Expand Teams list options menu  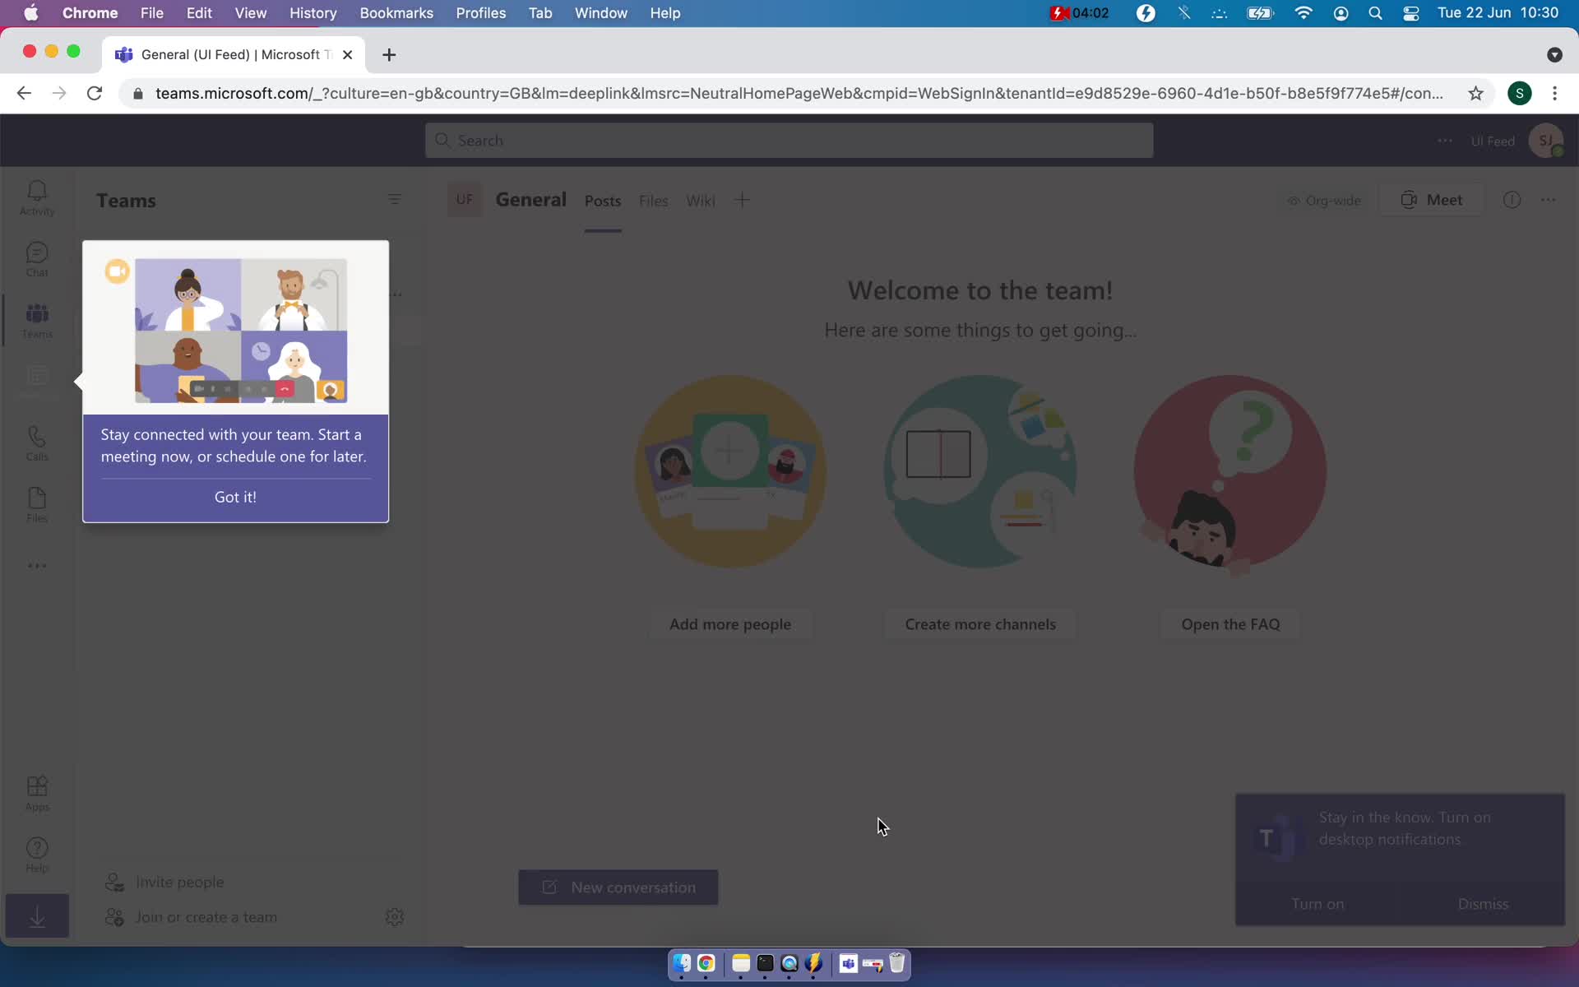pyautogui.click(x=395, y=200)
